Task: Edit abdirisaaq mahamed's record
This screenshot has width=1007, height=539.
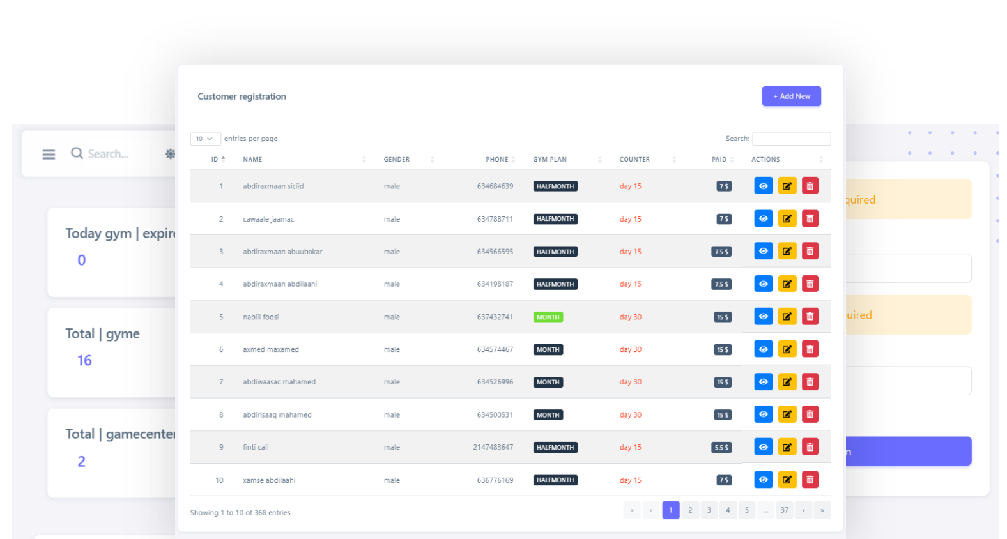Action: tap(787, 414)
